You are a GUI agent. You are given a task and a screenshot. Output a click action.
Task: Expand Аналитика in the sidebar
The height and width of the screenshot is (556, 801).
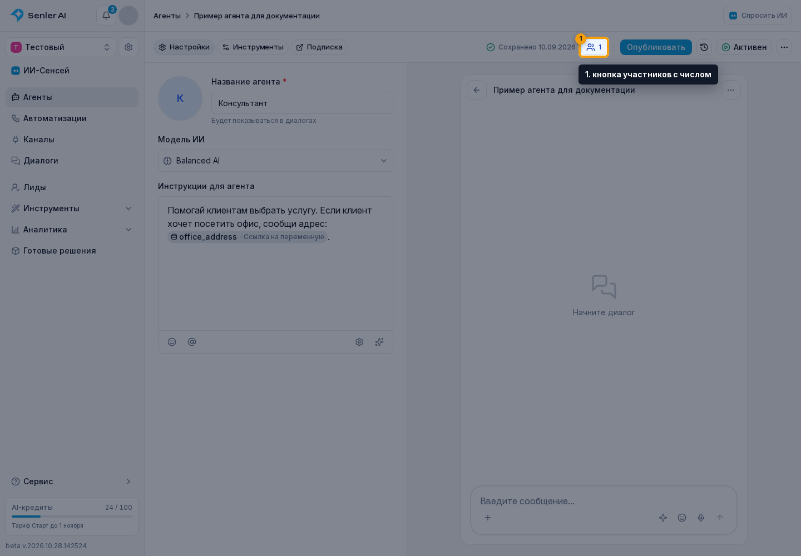point(72,230)
